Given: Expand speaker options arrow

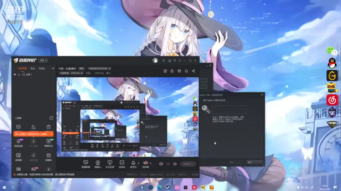Looking at the screenshot, I should [x=150, y=163].
